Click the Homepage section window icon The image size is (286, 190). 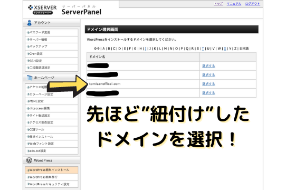[x=30, y=78]
